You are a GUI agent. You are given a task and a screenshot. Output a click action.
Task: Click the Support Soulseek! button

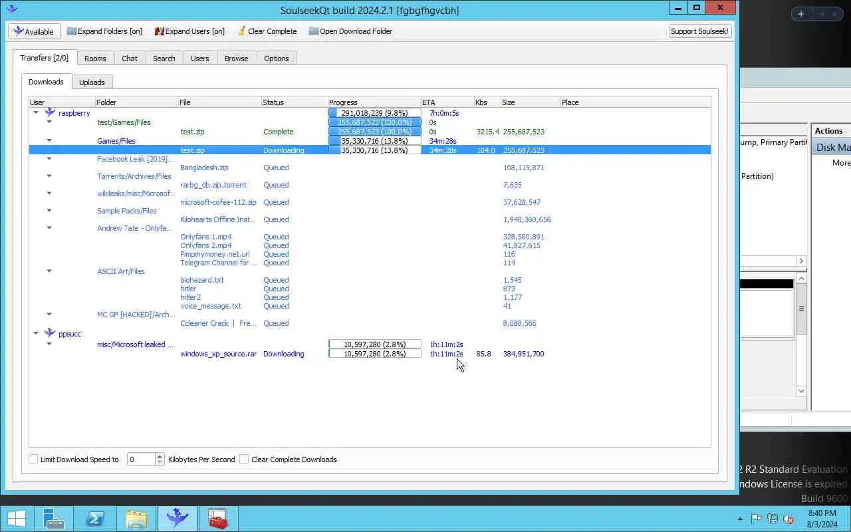pyautogui.click(x=700, y=31)
